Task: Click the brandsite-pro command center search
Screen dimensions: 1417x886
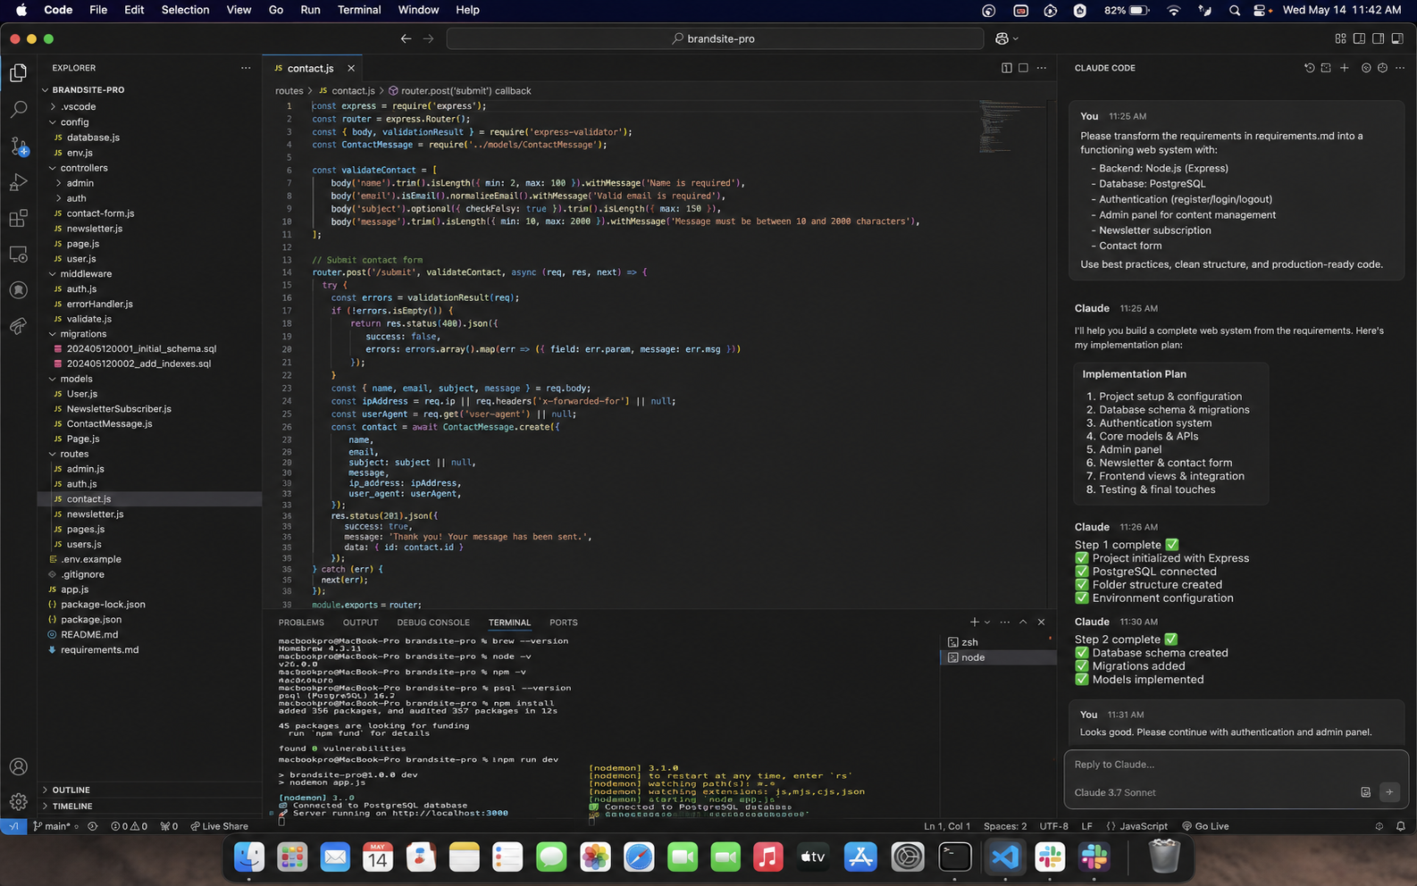Action: click(715, 38)
